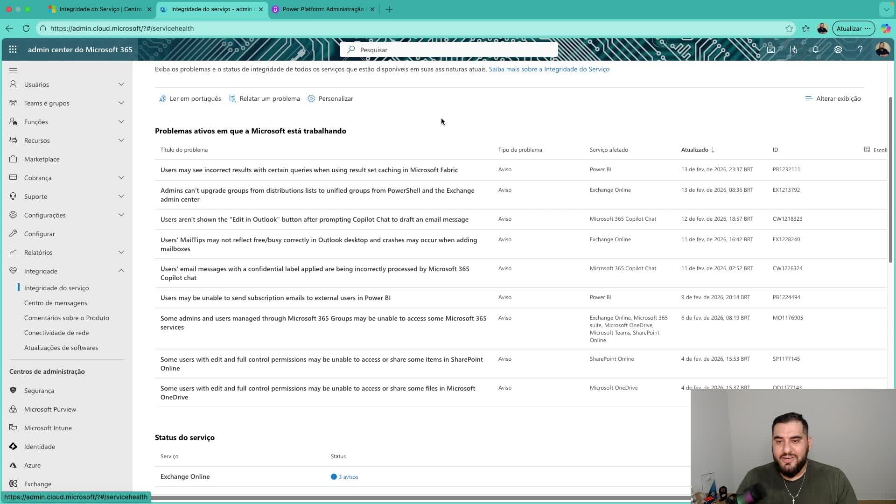Bookmark page with star icon

(x=789, y=28)
